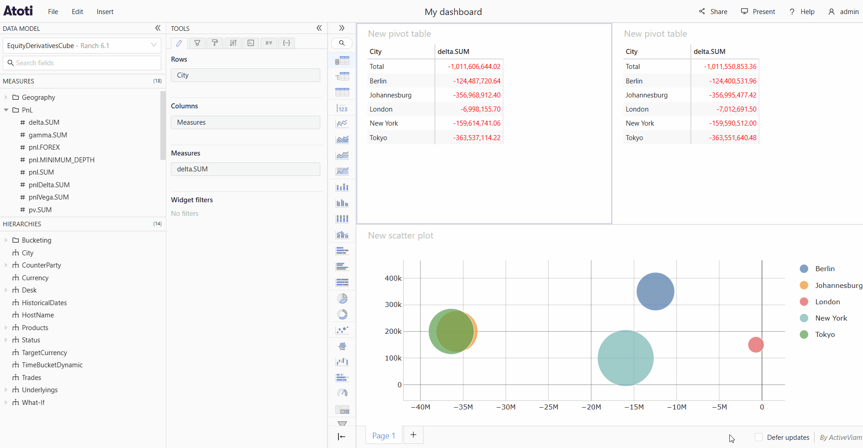Choose the scatter plot widget icon
Viewport: 863px width, 448px height.
point(342,330)
